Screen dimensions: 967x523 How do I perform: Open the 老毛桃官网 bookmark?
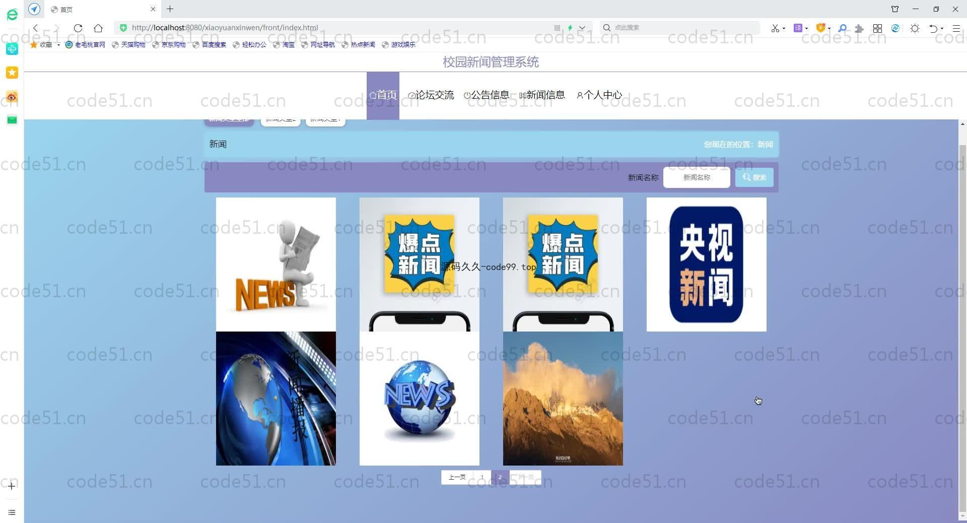[85, 45]
